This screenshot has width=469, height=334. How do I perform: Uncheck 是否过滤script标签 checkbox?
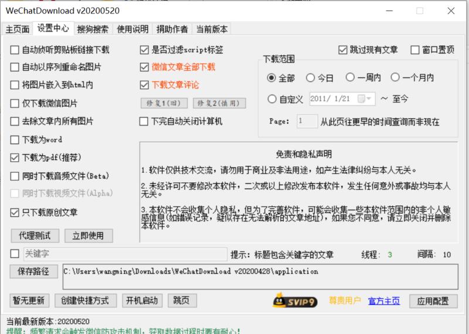coord(144,50)
